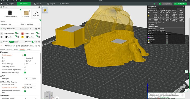Follow the Simplify model link

tap(165, 97)
